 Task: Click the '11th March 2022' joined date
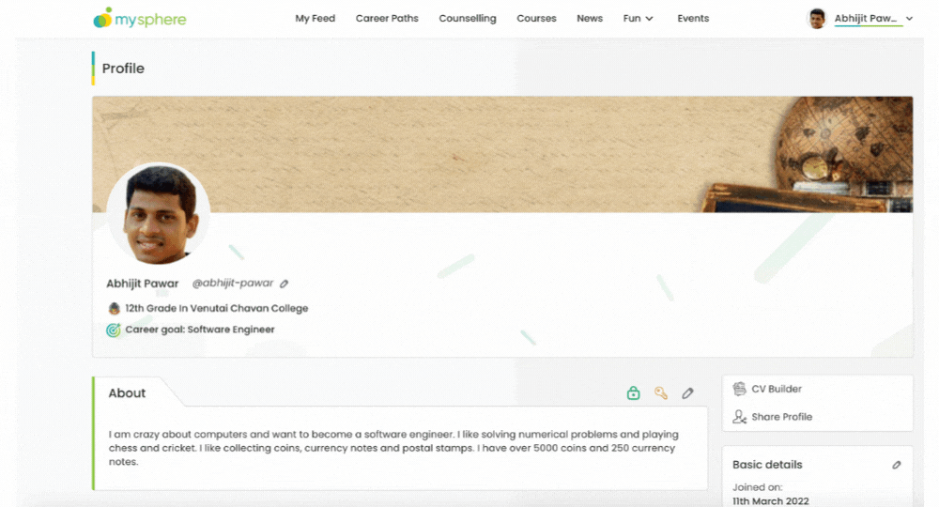point(770,501)
